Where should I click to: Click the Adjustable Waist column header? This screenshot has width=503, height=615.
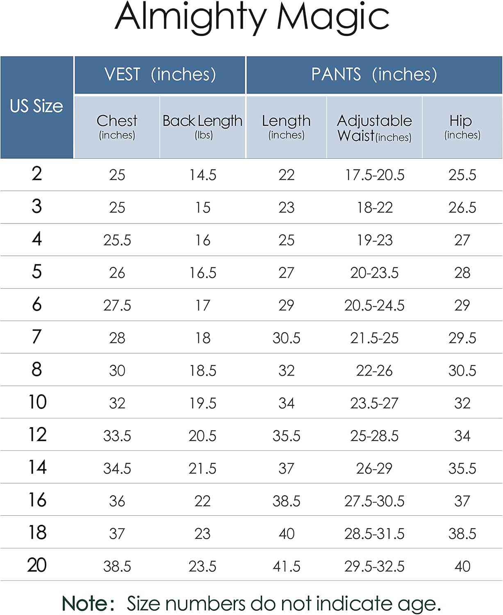[x=374, y=128]
